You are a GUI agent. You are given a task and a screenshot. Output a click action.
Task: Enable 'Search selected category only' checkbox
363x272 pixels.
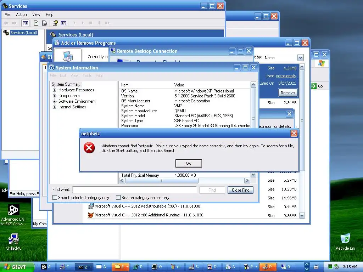(55, 198)
